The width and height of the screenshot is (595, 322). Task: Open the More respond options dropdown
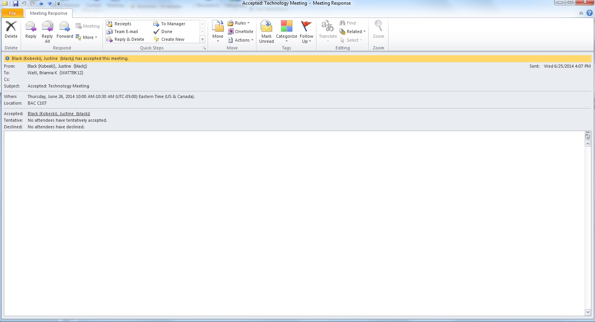pyautogui.click(x=87, y=37)
